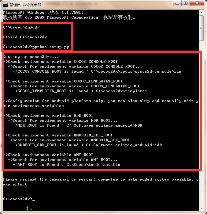Click the window title bar text
This screenshot has width=207, height=214.
pos(25,5)
